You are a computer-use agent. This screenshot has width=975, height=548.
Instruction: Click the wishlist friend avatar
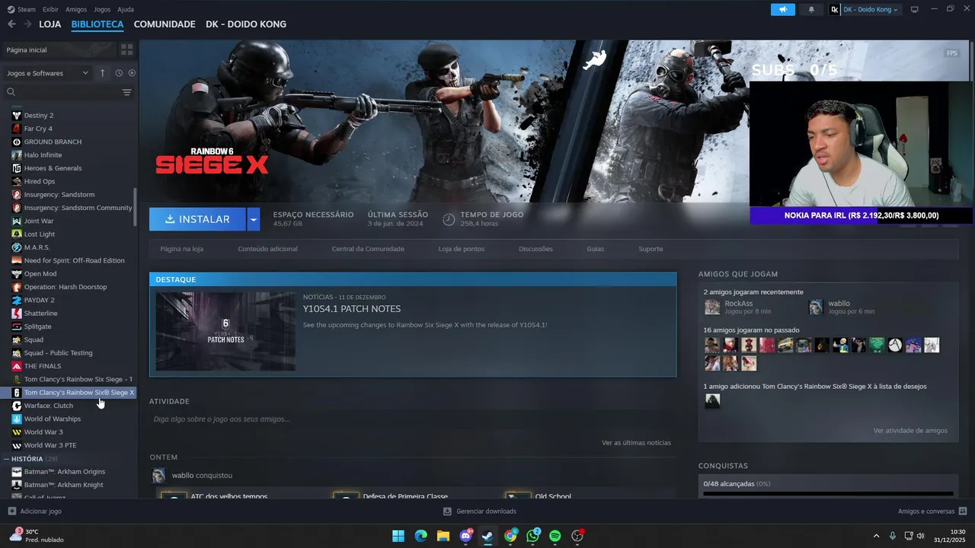712,400
